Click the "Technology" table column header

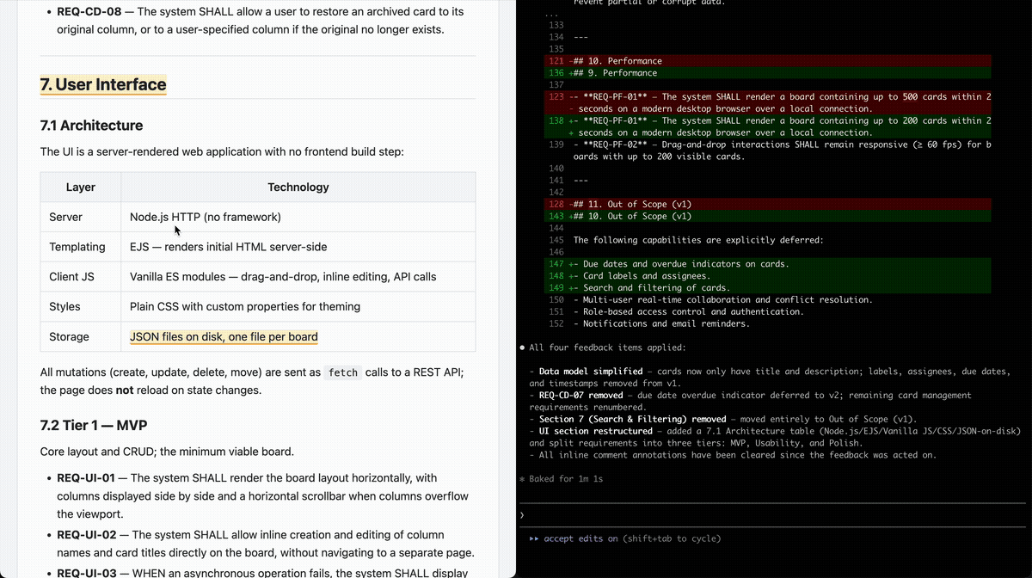(298, 187)
